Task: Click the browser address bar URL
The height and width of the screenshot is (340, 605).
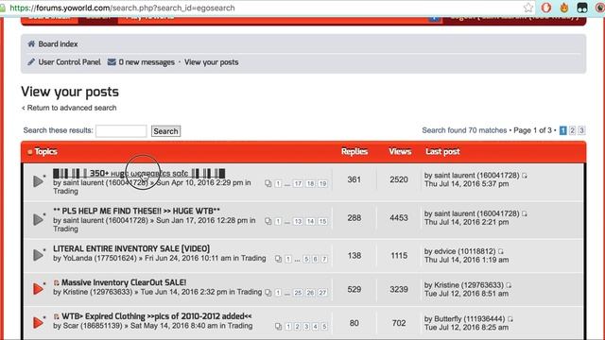Action: coord(122,8)
